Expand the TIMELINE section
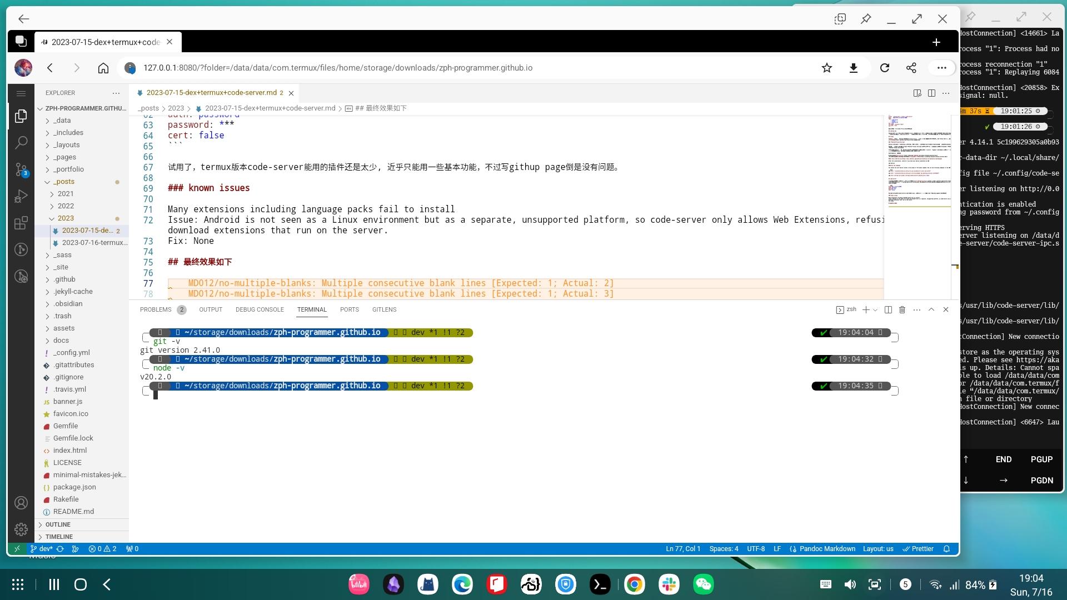Image resolution: width=1067 pixels, height=600 pixels. coord(82,537)
